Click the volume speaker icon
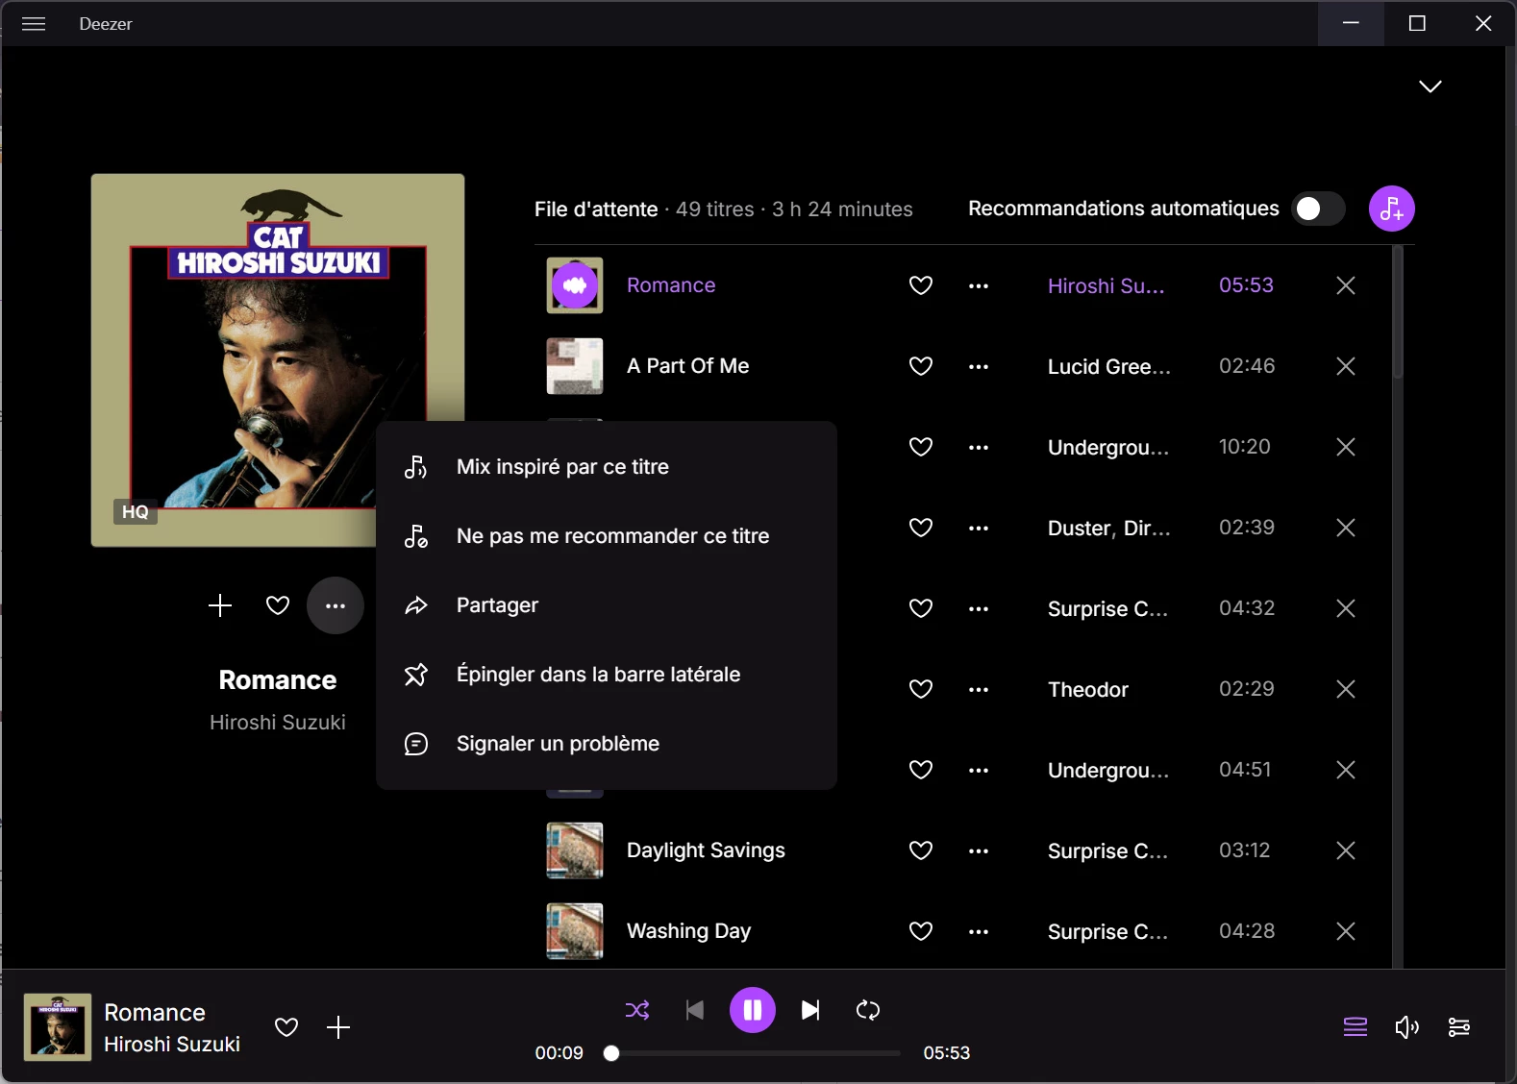Screen dimensions: 1517x1084 click(x=1407, y=1027)
